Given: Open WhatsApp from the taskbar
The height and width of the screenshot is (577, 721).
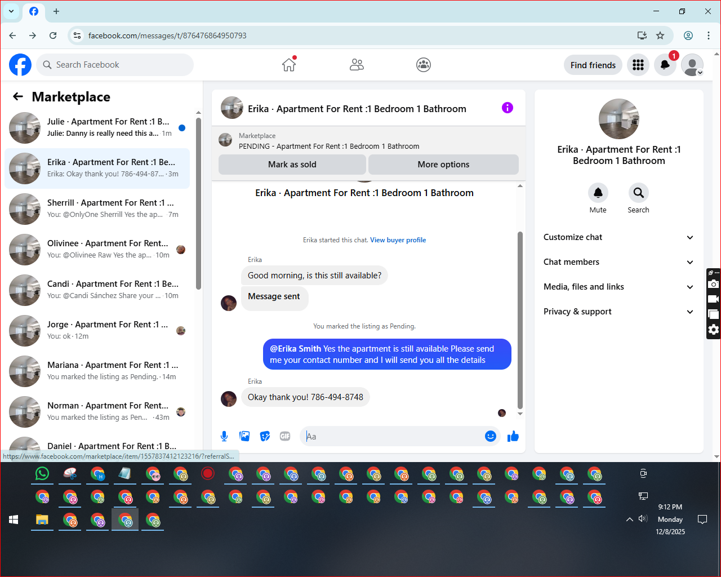Looking at the screenshot, I should tap(42, 474).
